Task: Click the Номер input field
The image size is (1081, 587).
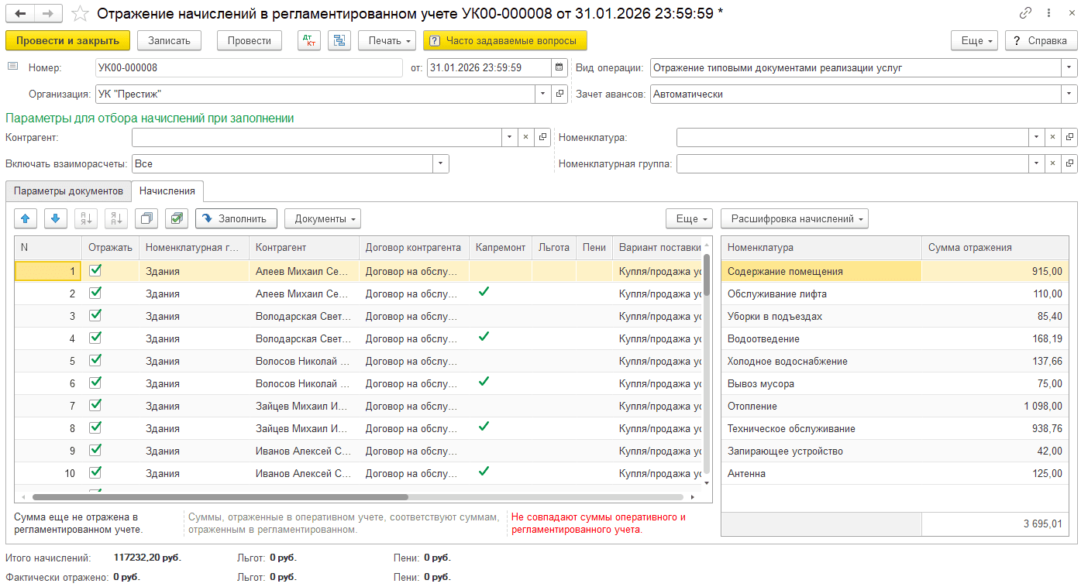Action: [248, 68]
